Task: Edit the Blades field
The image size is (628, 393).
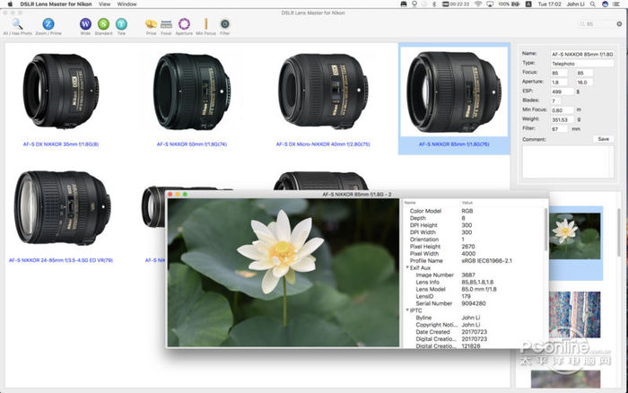Action: tap(555, 101)
